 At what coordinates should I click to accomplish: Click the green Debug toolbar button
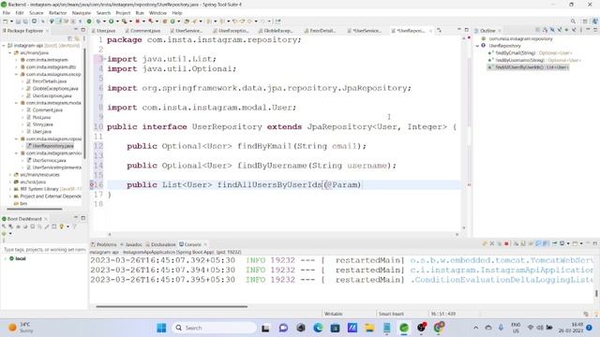[x=98, y=22]
